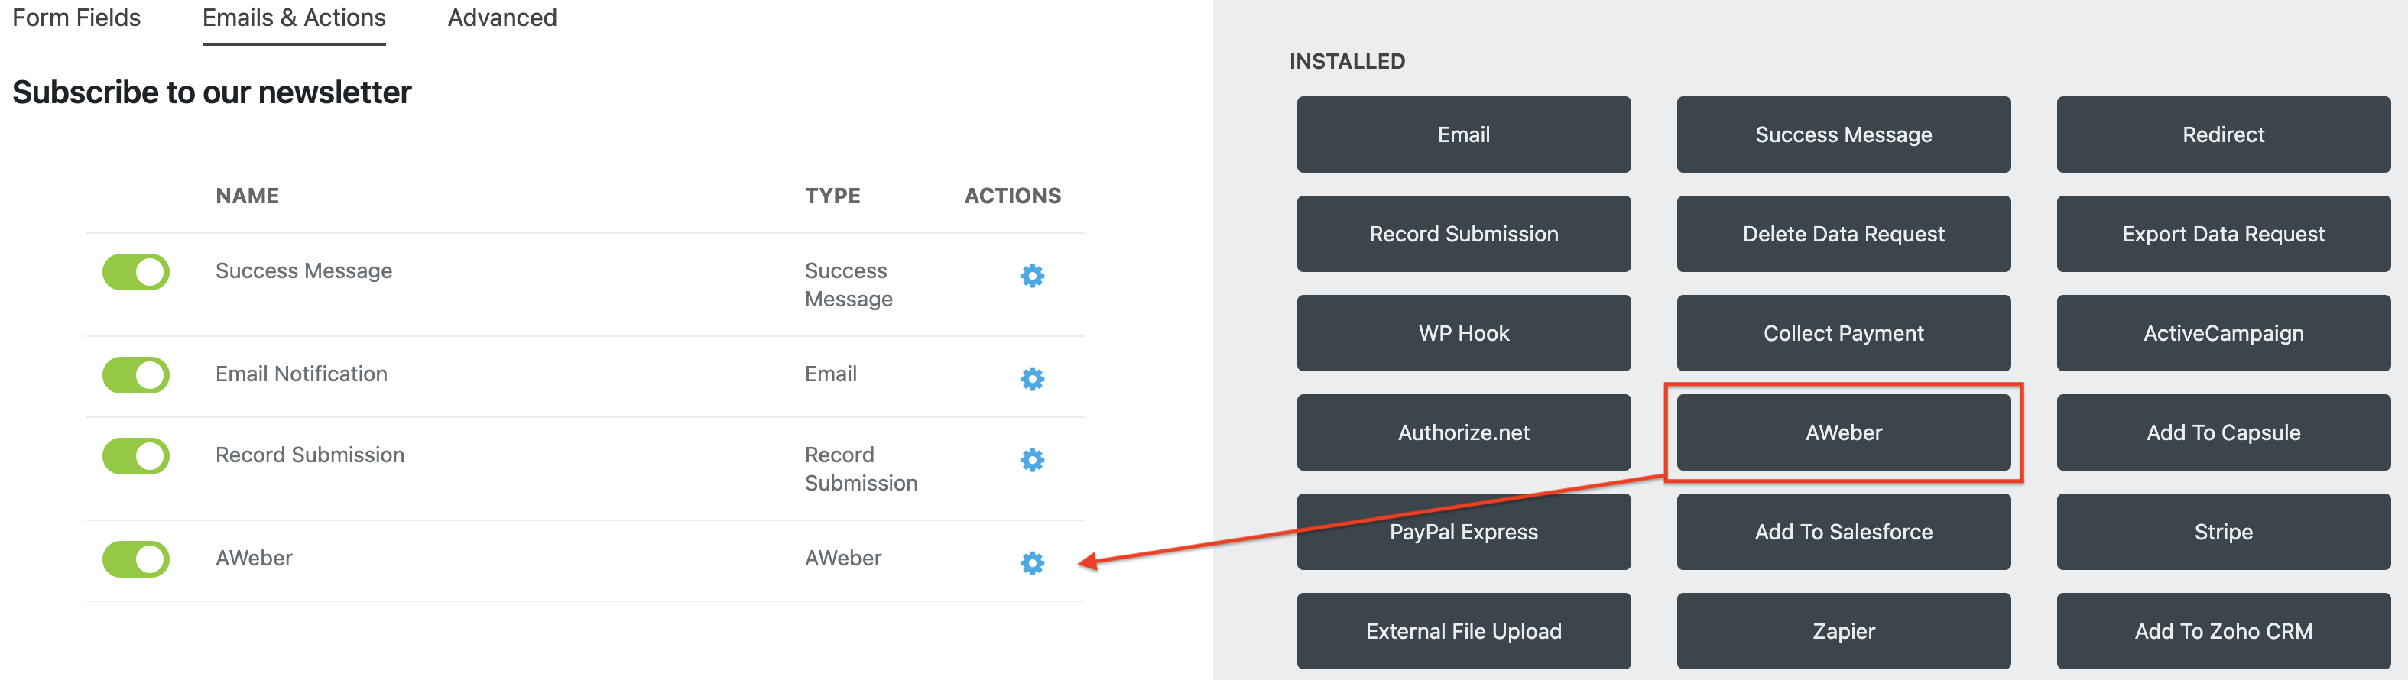Switch to the Form Fields tab
This screenshot has width=2408, height=680.
point(76,18)
